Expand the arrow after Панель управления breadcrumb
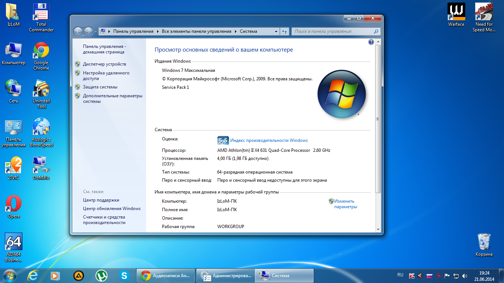The height and width of the screenshot is (283, 504). click(158, 31)
